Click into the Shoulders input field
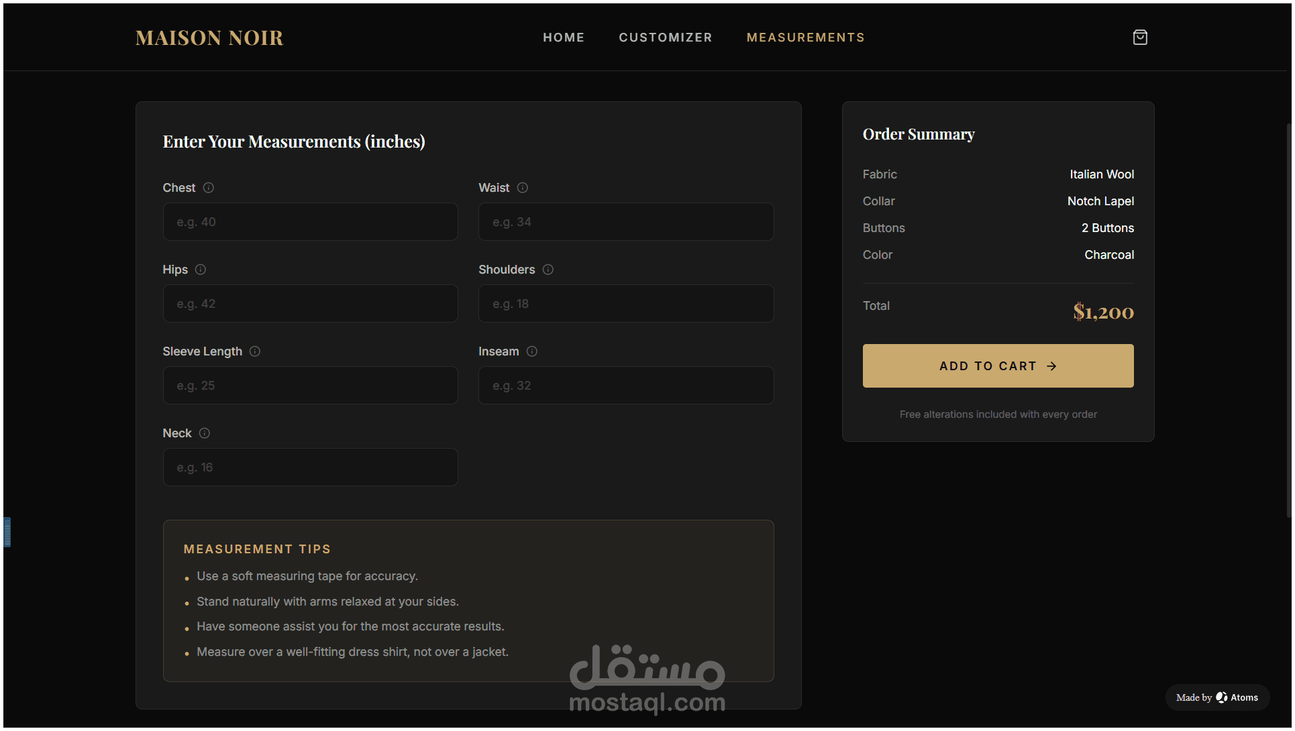 click(625, 304)
